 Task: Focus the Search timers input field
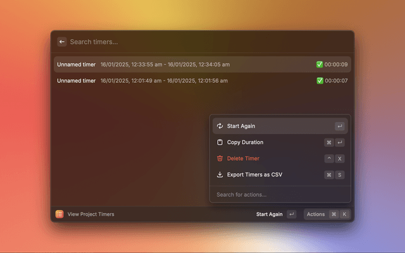pos(190,42)
